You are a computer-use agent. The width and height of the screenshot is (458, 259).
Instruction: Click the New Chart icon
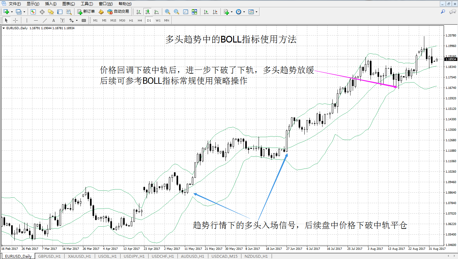pyautogui.click(x=6, y=12)
